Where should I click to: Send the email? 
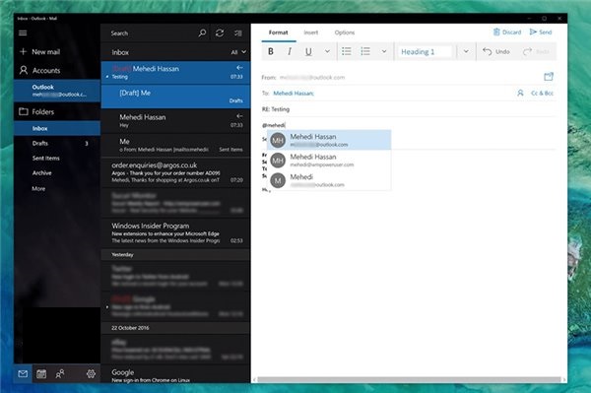click(x=541, y=33)
